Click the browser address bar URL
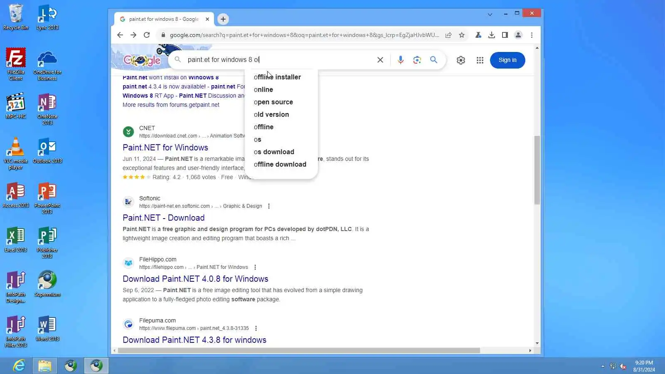665x374 pixels. pyautogui.click(x=304, y=35)
